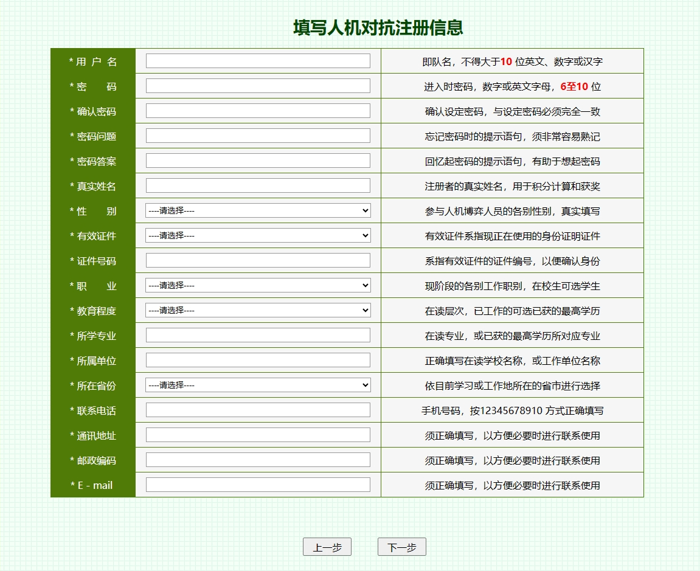Open the 职业 selection dropdown

(258, 285)
